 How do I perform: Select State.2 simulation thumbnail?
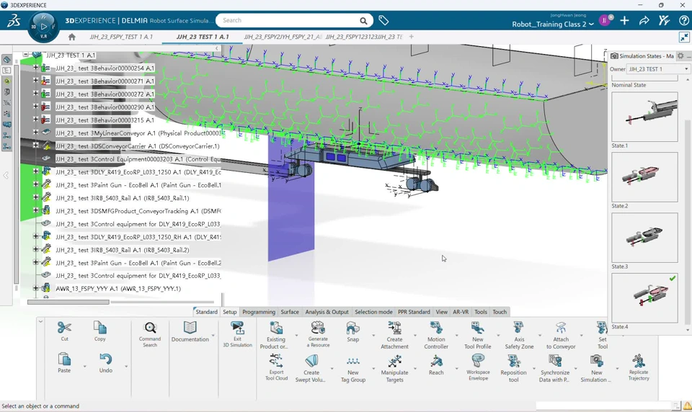[x=644, y=177]
